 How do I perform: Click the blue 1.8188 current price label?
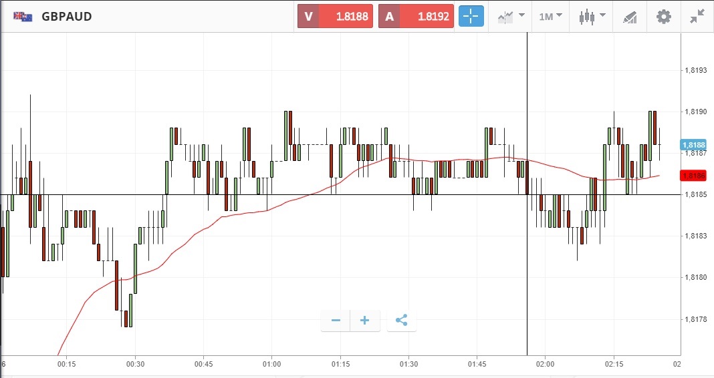693,145
